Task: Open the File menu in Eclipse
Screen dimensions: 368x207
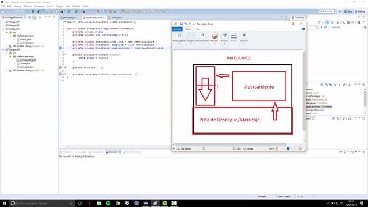Action: pyautogui.click(x=3, y=6)
